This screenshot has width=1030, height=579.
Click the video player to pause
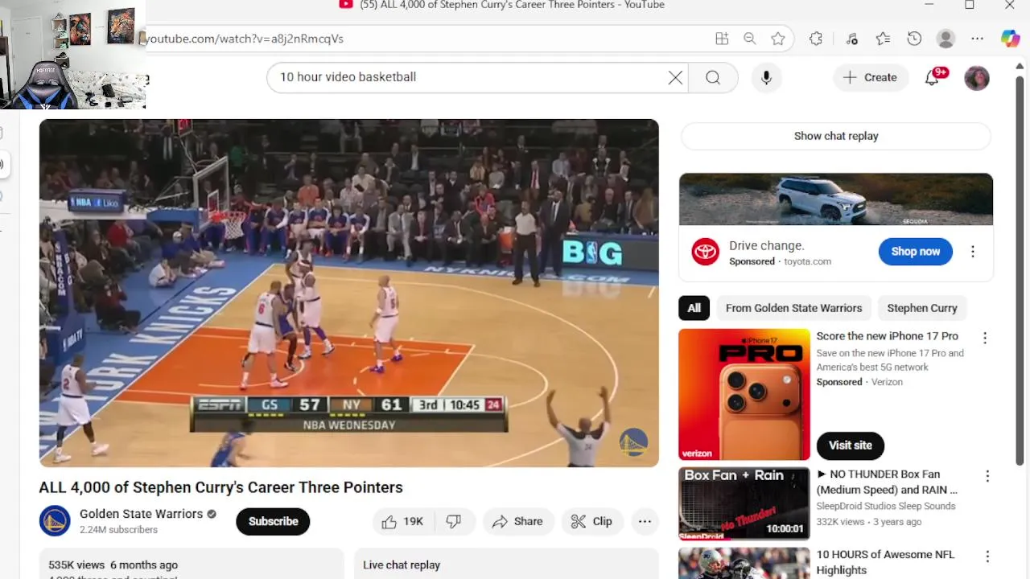[349, 293]
